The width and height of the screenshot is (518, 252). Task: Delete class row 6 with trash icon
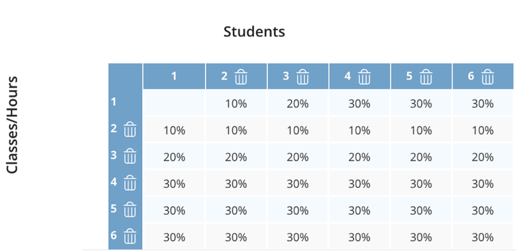[130, 236]
